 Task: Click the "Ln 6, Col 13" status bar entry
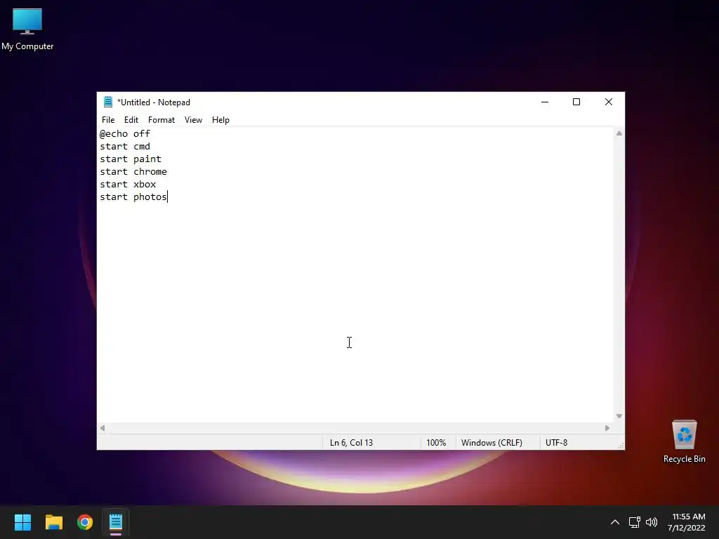click(351, 443)
